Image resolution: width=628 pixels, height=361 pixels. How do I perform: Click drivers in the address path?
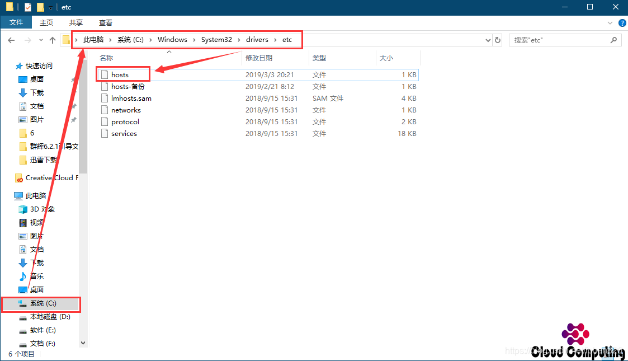pos(257,40)
